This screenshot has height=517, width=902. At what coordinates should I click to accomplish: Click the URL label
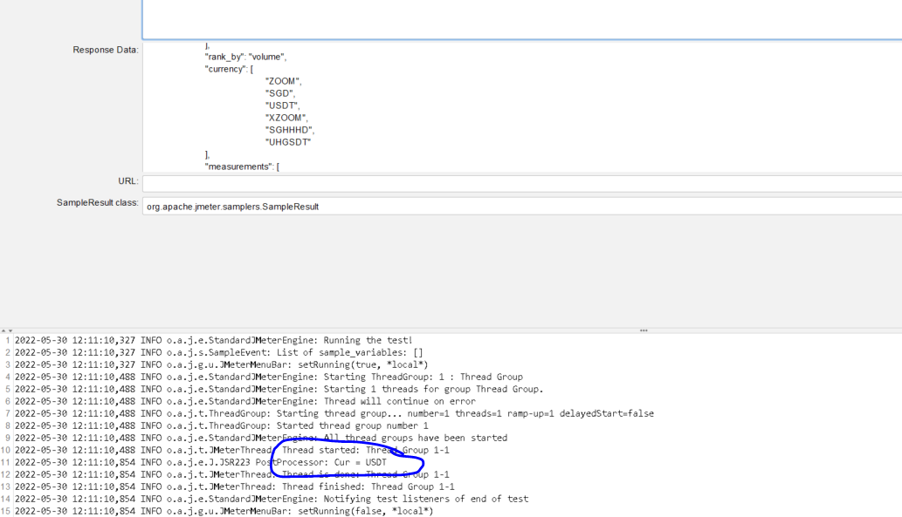click(128, 181)
